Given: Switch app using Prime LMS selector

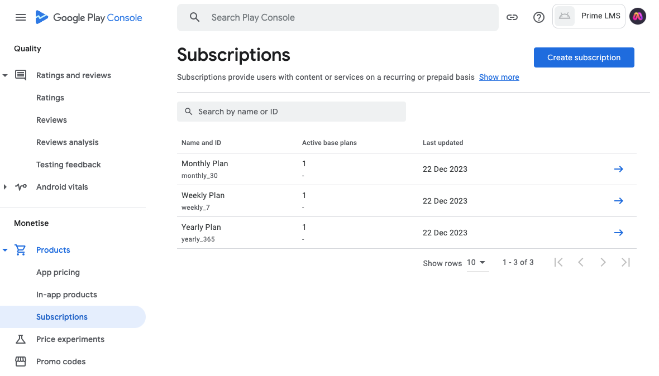Looking at the screenshot, I should pos(589,16).
